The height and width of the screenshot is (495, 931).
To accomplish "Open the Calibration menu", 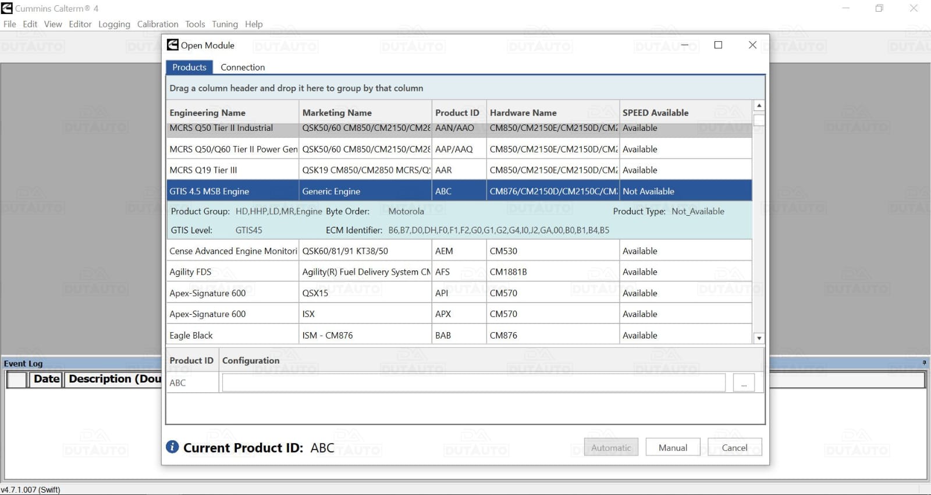I will pyautogui.click(x=158, y=24).
